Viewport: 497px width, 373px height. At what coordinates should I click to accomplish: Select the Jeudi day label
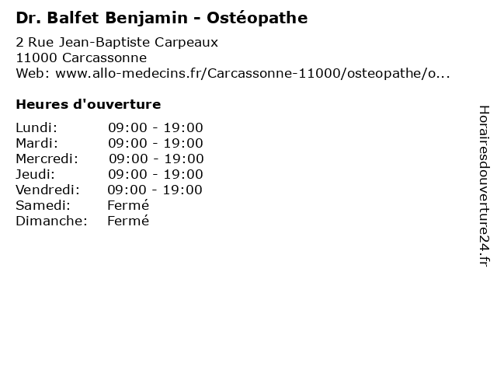(x=35, y=174)
